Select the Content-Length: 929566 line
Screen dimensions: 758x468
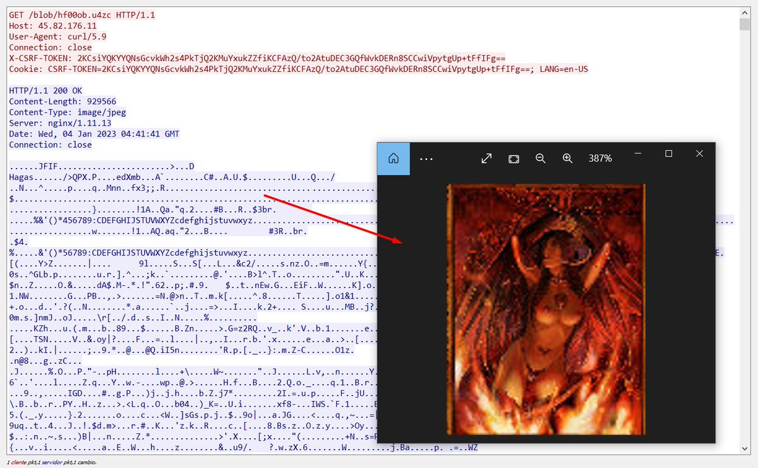(x=63, y=101)
